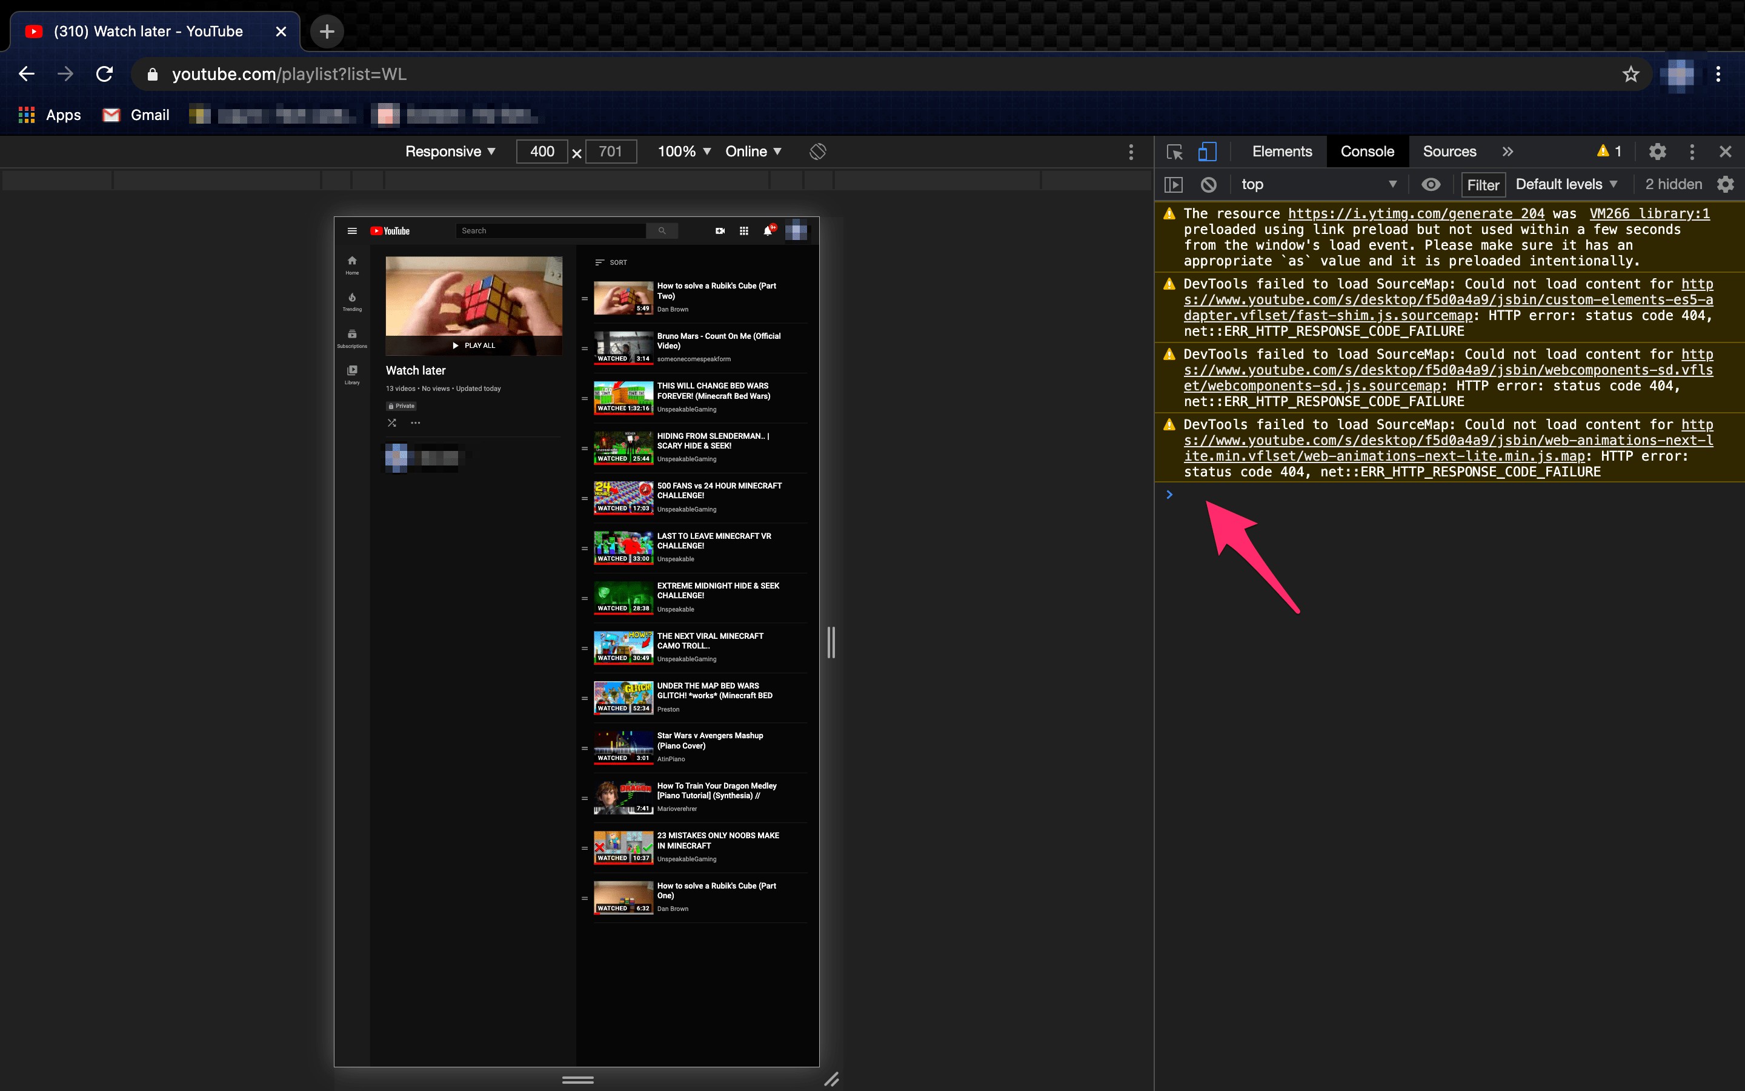The image size is (1745, 1091).
Task: Bookmark this page with the star icon
Action: click(1631, 75)
